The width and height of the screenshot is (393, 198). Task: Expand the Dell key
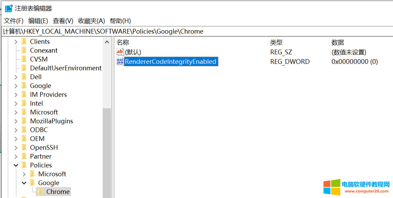tap(16, 77)
